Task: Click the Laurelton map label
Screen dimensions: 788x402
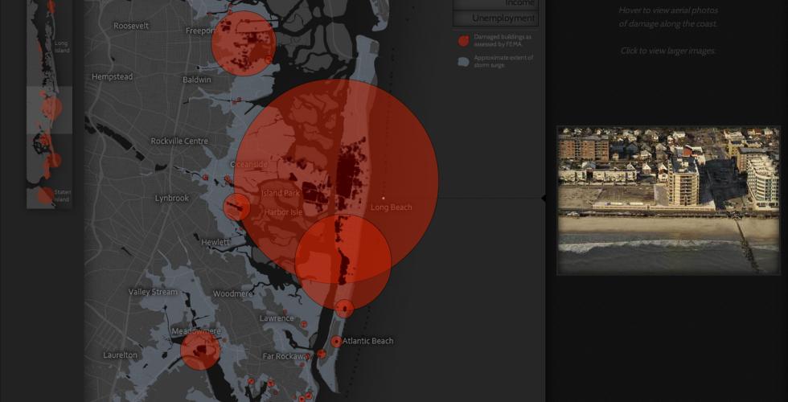Action: [120, 355]
